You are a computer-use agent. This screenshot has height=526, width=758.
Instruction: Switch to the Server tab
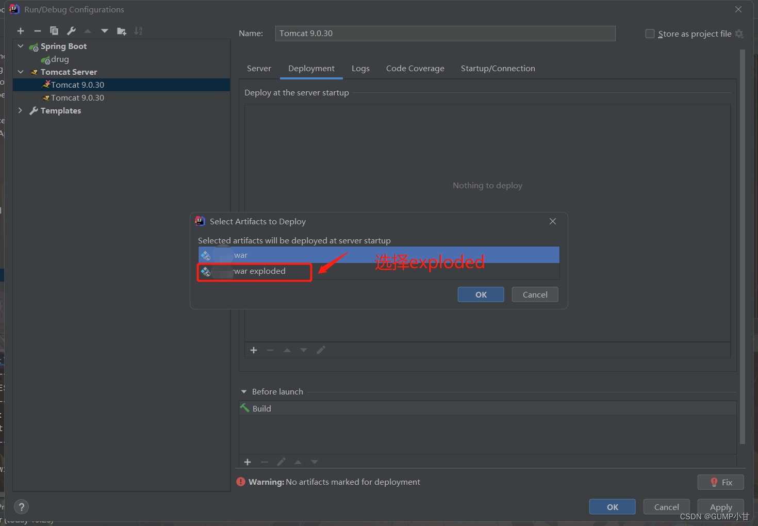(x=259, y=68)
